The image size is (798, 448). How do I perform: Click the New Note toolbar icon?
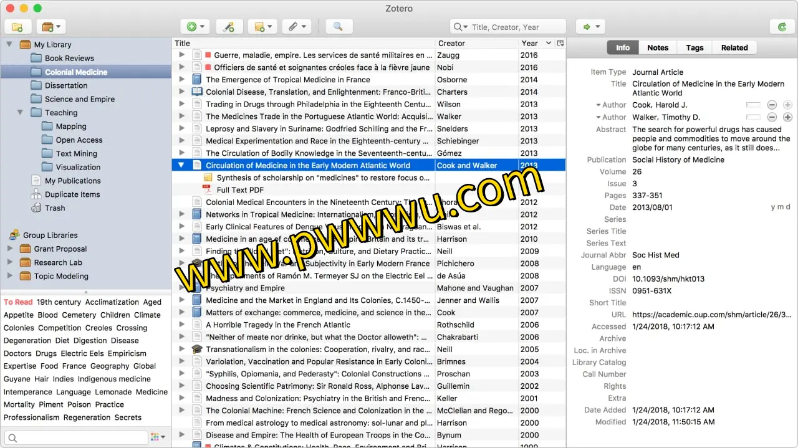[x=262, y=27]
